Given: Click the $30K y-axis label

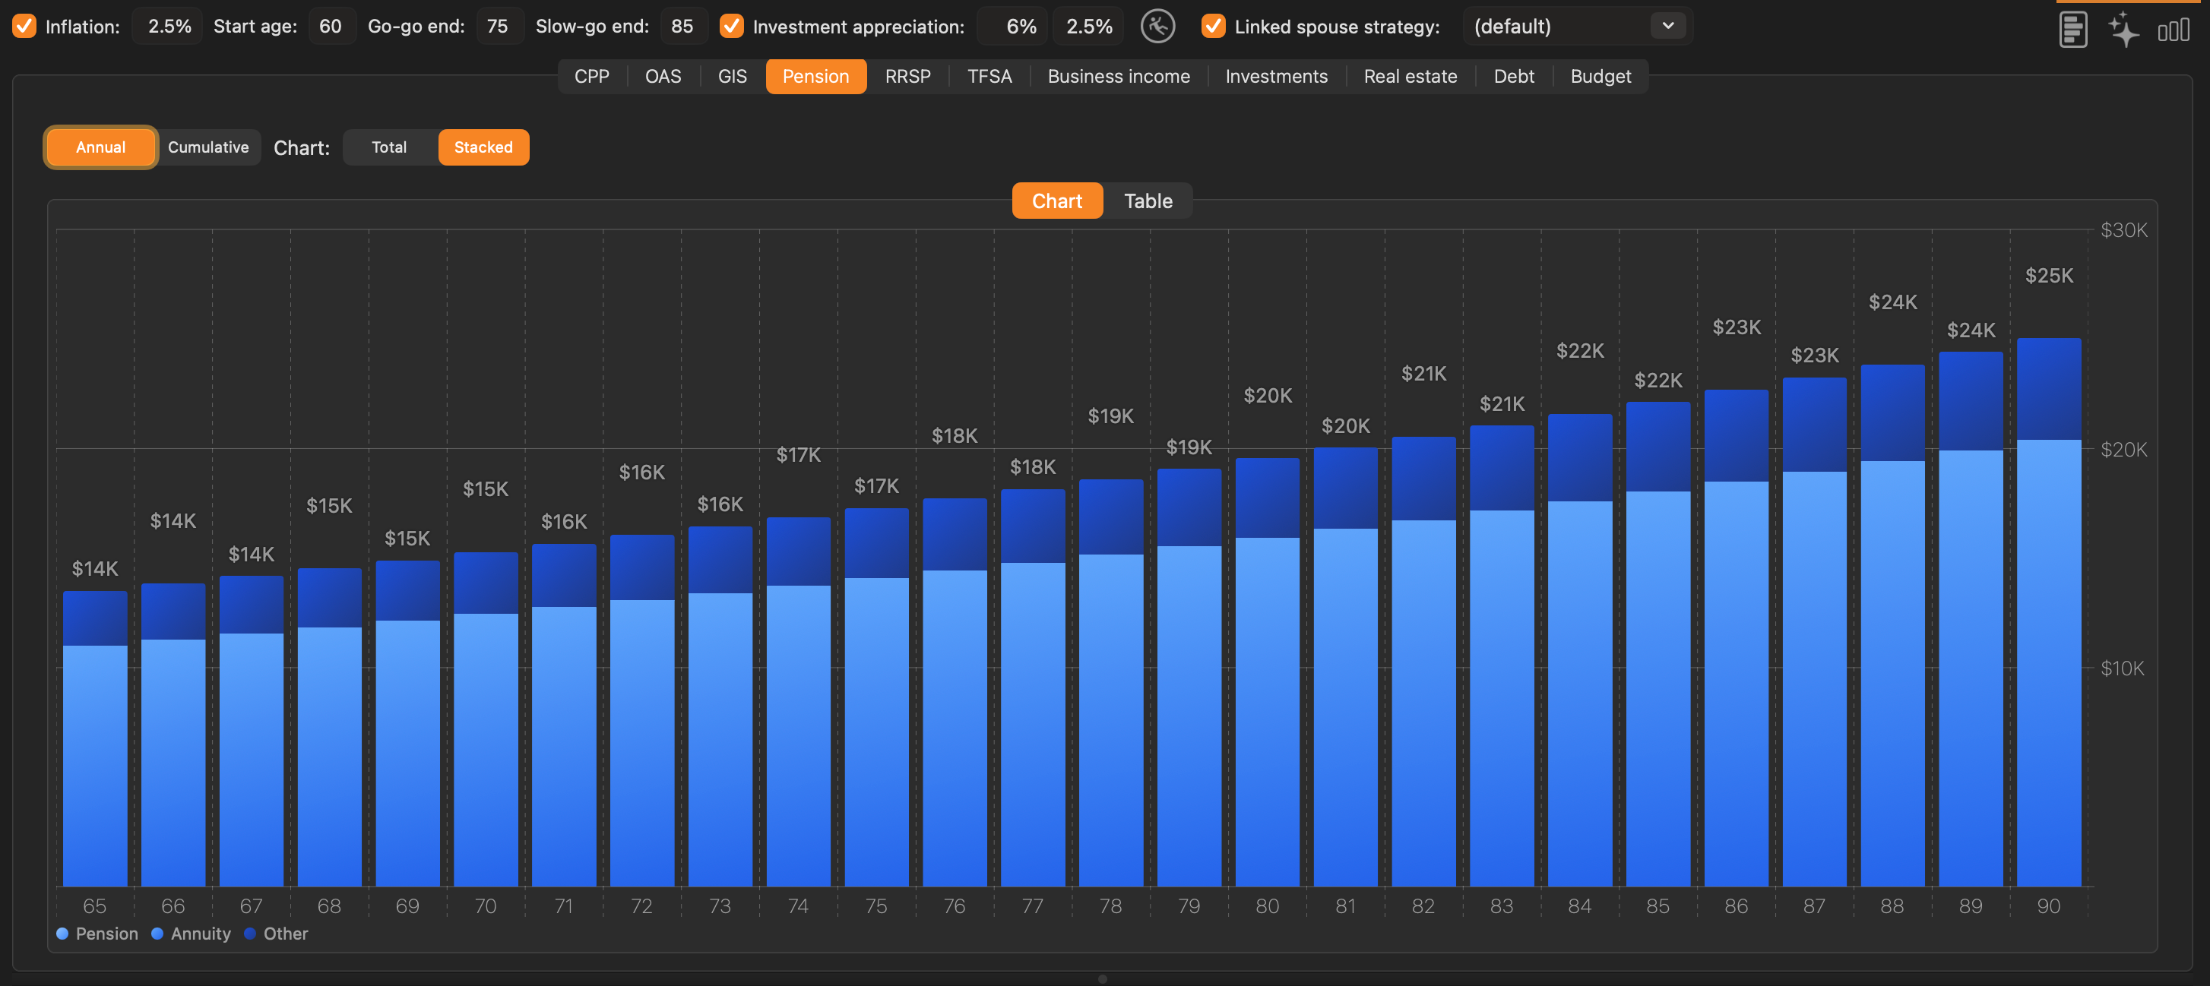Looking at the screenshot, I should tap(2124, 229).
